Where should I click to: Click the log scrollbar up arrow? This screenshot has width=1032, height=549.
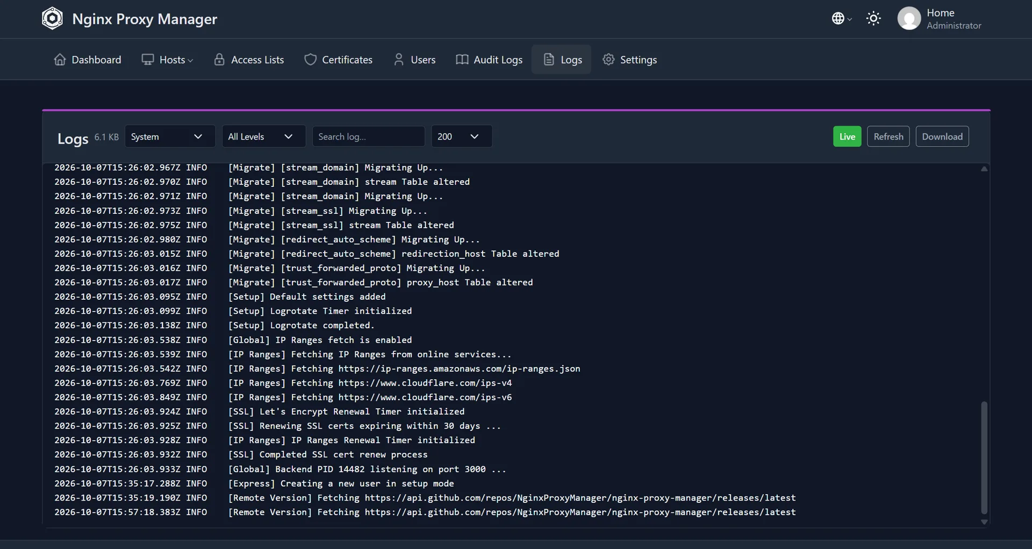tap(984, 169)
